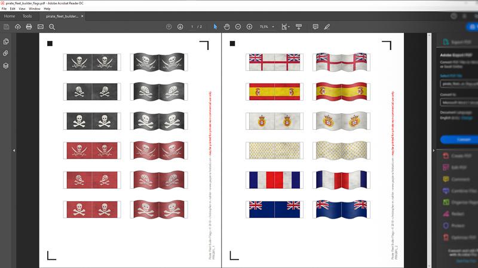Click the selected PDF file name field
478x268 pixels.
click(x=459, y=83)
